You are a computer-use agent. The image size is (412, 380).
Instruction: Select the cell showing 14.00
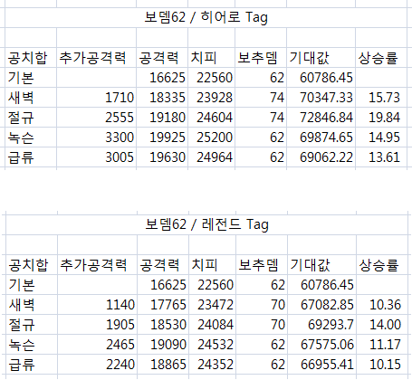click(x=382, y=324)
